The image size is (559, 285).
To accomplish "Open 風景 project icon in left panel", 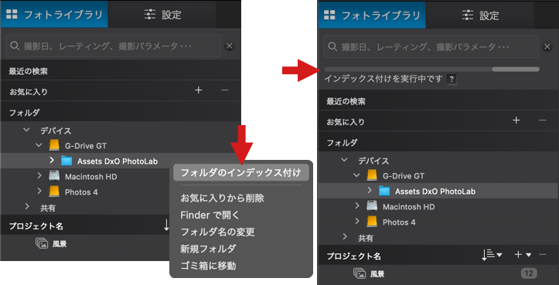I will pos(42,243).
